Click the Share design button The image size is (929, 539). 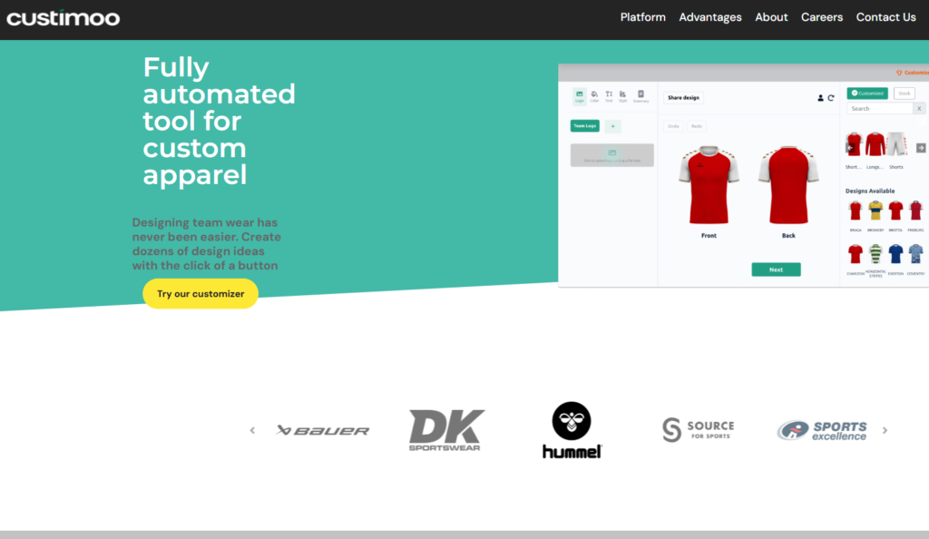682,97
